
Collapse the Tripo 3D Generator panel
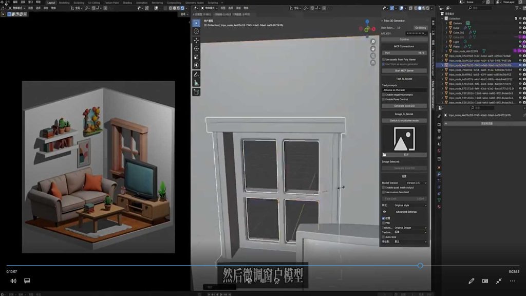click(x=382, y=21)
